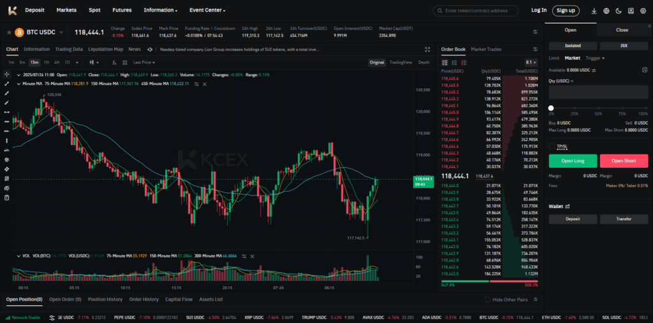Open bottom ticker settings icon
This screenshot has width=653, height=323.
(x=52, y=318)
